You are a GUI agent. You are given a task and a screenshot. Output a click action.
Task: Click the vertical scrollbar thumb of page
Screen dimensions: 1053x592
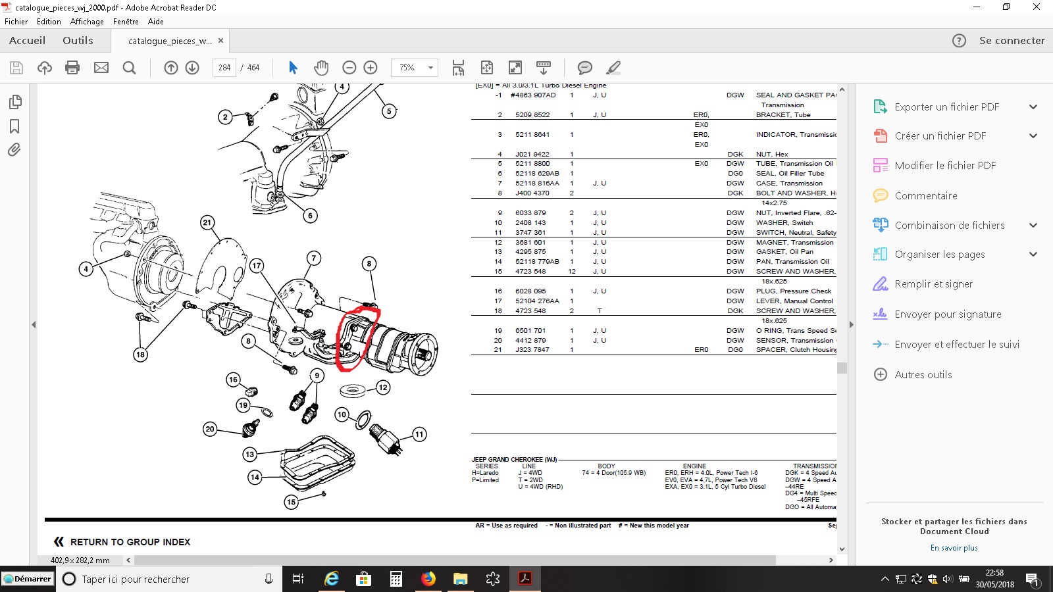[x=842, y=368]
